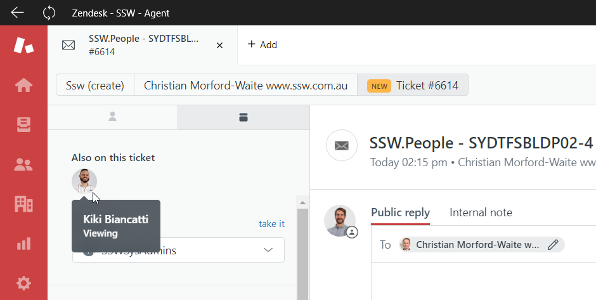The height and width of the screenshot is (300, 596).
Task: Go back using the arrow icon
Action: tap(17, 13)
